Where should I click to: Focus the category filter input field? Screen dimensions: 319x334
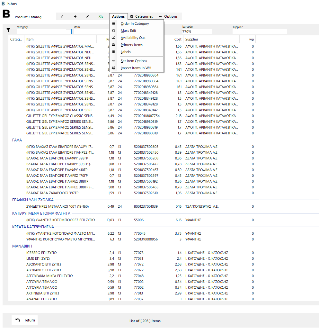coord(44,32)
